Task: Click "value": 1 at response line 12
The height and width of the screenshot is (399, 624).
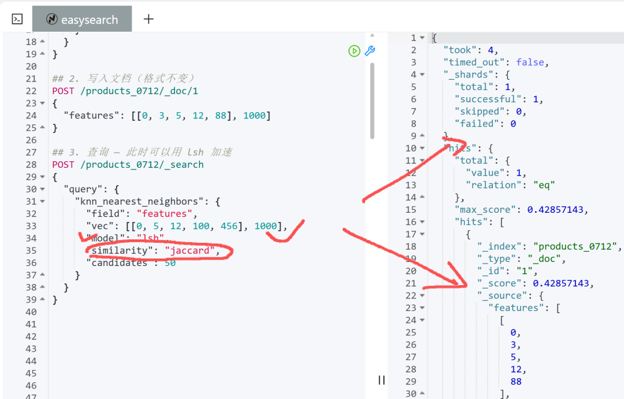Action: pos(496,173)
